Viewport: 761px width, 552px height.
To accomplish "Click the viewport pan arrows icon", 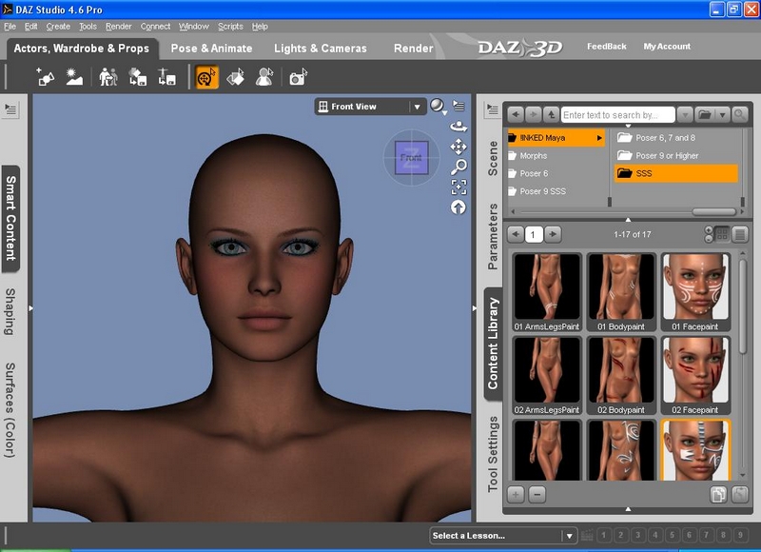I will (x=459, y=146).
